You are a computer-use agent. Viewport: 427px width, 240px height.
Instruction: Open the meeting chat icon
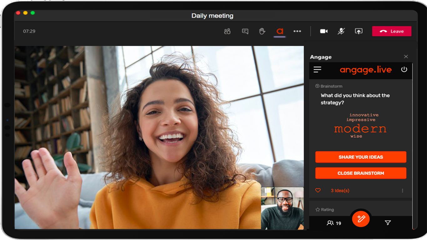click(245, 31)
